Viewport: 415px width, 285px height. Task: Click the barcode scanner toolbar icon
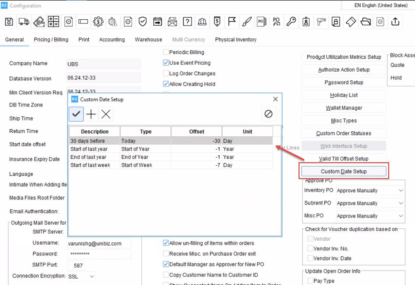pos(321,22)
